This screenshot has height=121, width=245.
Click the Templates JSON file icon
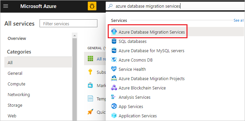[x=90, y=98]
